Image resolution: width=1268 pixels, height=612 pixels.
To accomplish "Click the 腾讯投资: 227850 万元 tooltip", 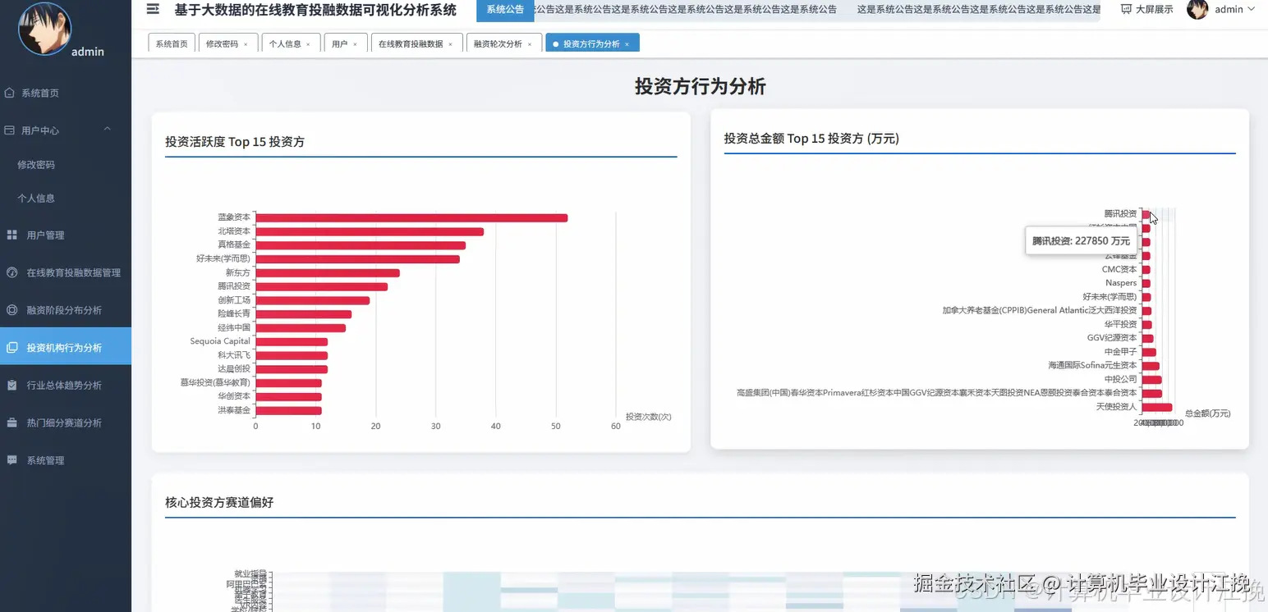I will point(1081,241).
